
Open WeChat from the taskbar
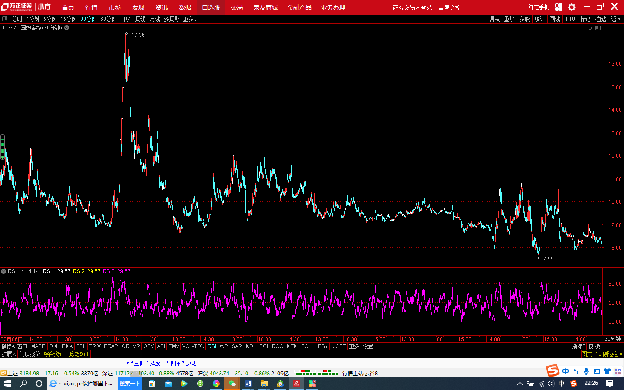[232, 383]
